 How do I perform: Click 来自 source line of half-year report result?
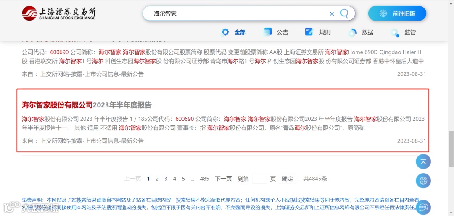pos(83,141)
